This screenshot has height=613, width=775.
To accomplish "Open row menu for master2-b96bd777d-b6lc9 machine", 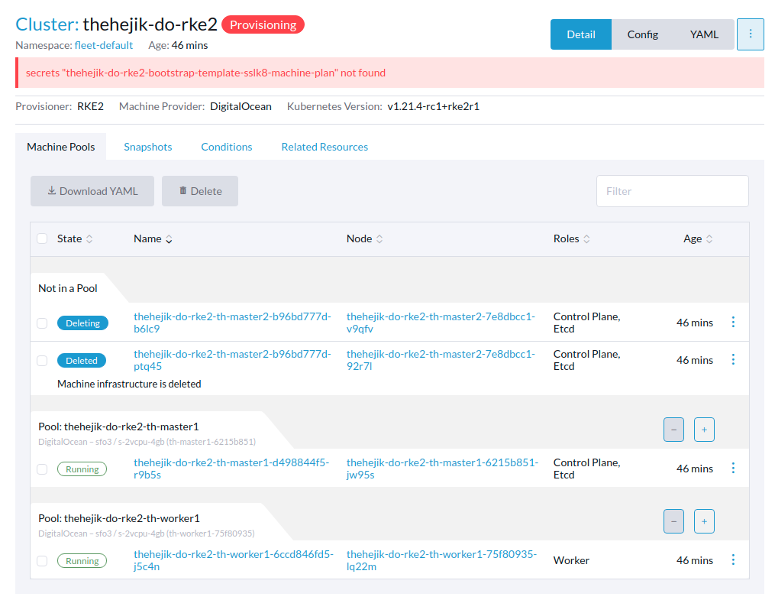I will 733,323.
